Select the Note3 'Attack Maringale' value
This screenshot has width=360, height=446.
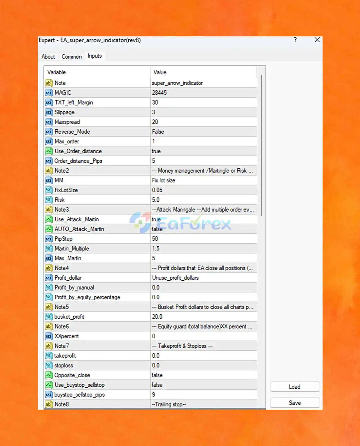(x=204, y=210)
